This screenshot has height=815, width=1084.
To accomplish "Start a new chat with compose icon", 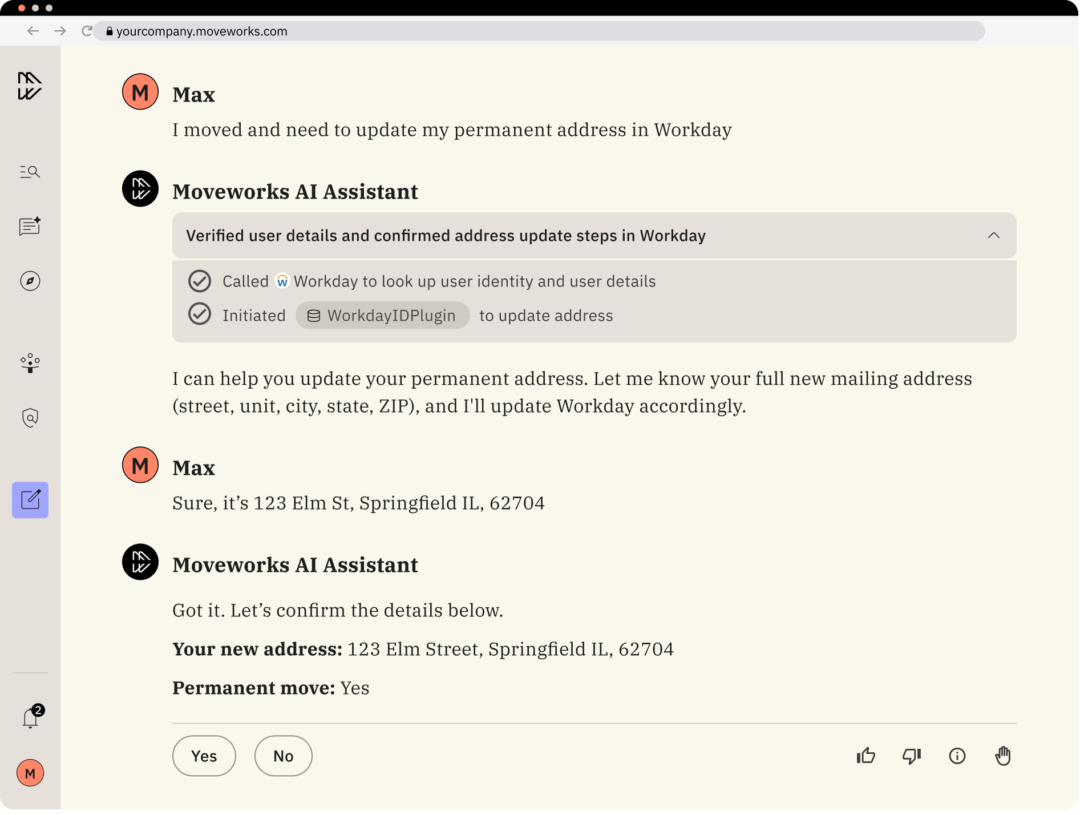I will pyautogui.click(x=30, y=500).
